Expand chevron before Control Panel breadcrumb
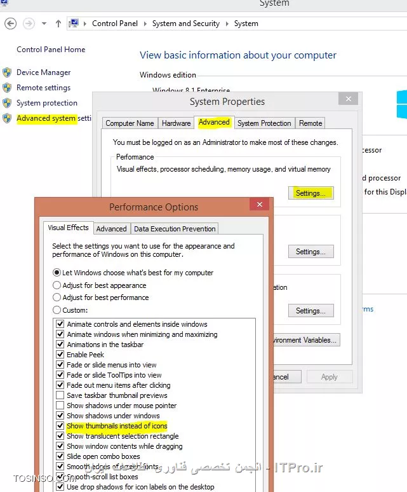This screenshot has height=492, width=407. coord(85,24)
